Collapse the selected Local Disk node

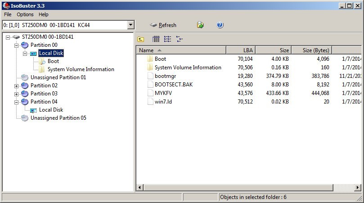point(25,54)
